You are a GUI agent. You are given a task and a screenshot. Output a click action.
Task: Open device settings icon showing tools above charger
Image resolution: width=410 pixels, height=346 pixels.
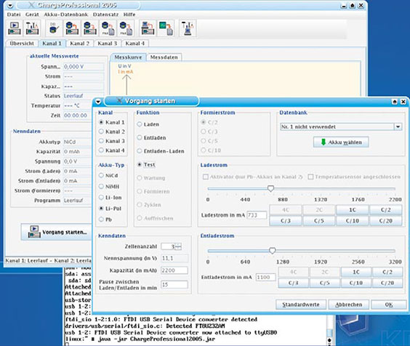pyautogui.click(x=32, y=28)
